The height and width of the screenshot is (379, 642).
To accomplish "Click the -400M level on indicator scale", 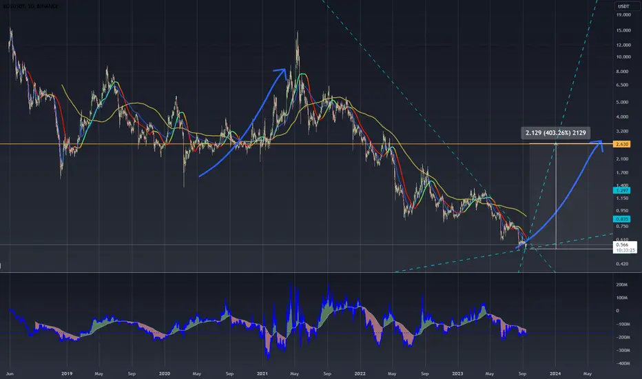I will (623, 363).
